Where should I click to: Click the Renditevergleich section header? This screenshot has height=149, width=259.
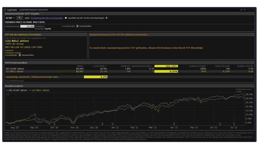pyautogui.click(x=14, y=86)
